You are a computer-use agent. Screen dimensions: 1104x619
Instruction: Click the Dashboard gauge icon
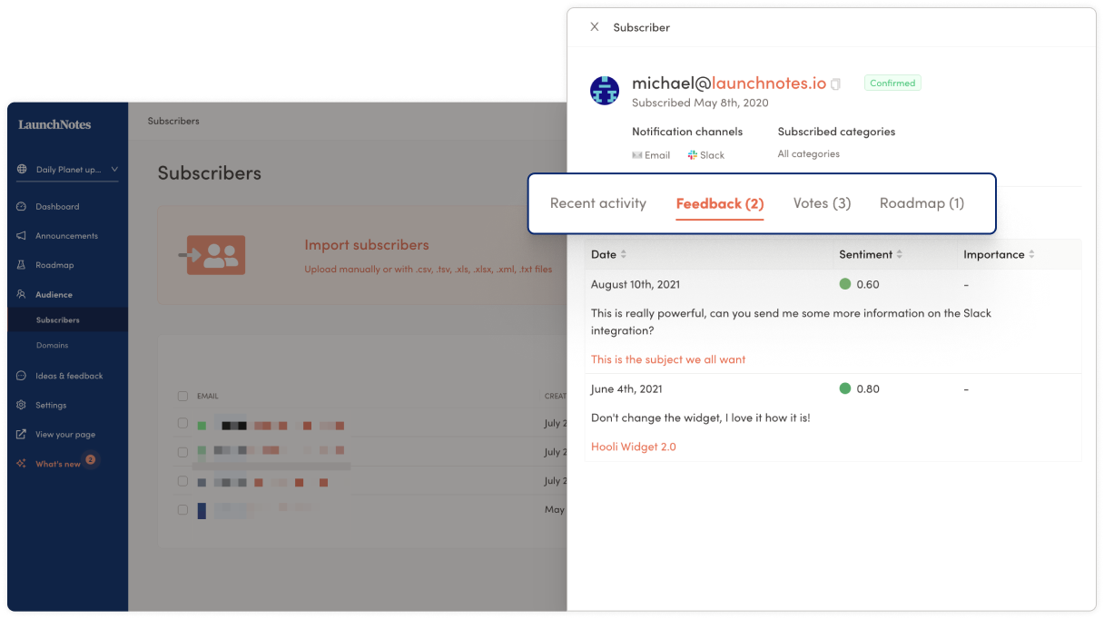22,207
